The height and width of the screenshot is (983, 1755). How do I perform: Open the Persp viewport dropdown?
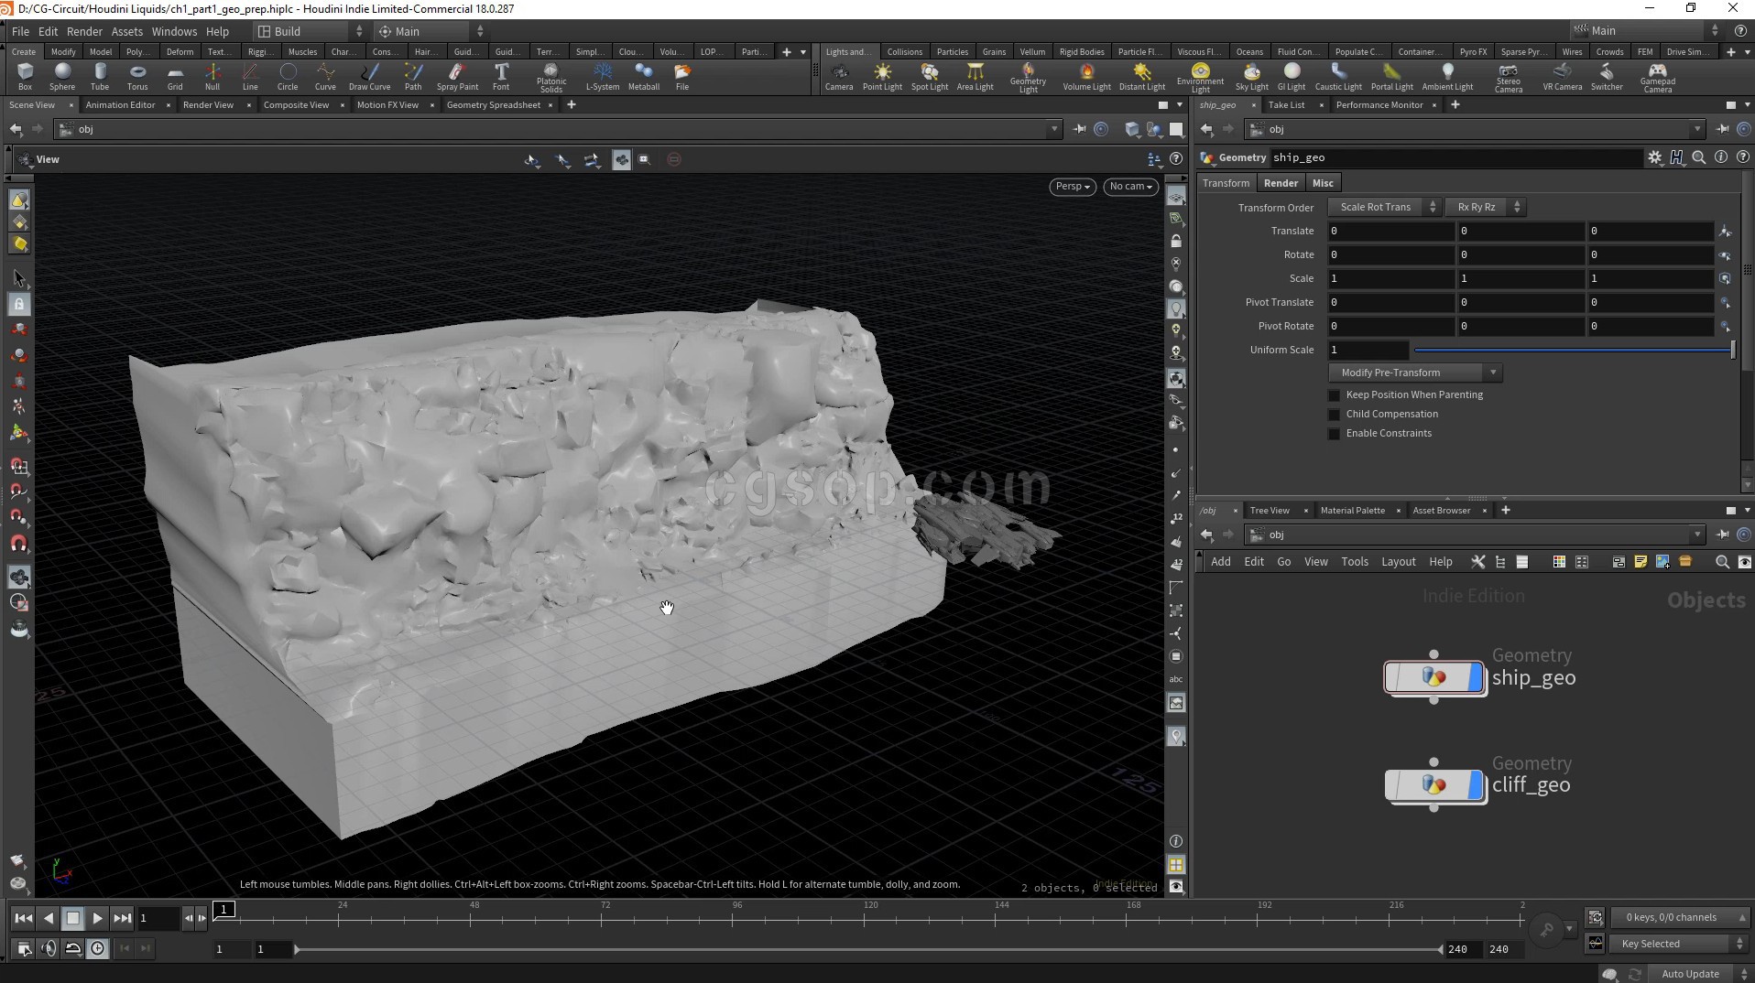point(1072,187)
